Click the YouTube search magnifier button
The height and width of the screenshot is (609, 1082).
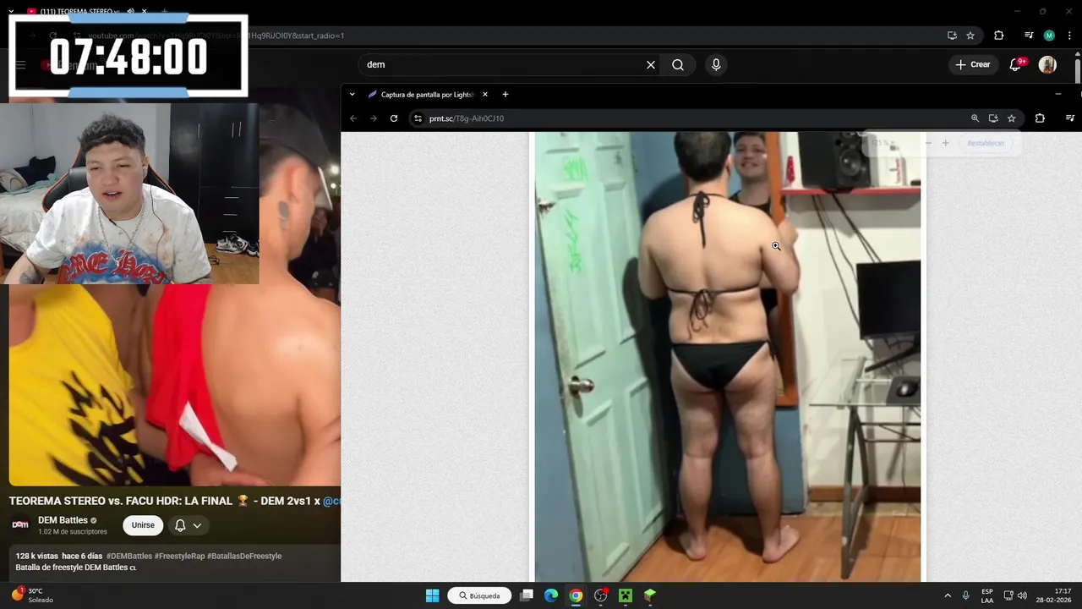click(678, 64)
